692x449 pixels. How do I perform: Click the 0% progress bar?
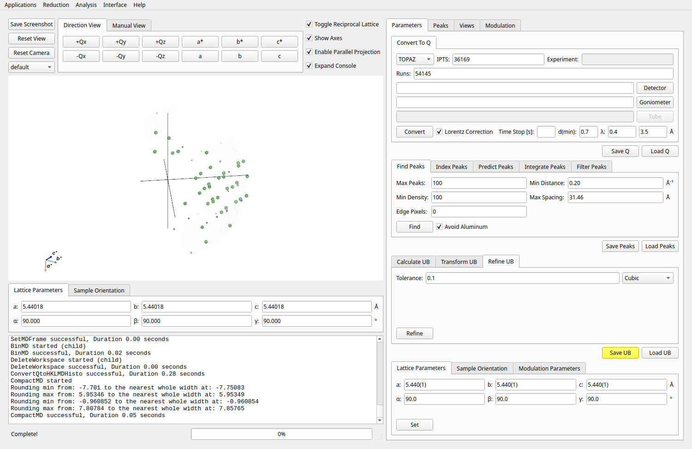(x=281, y=434)
